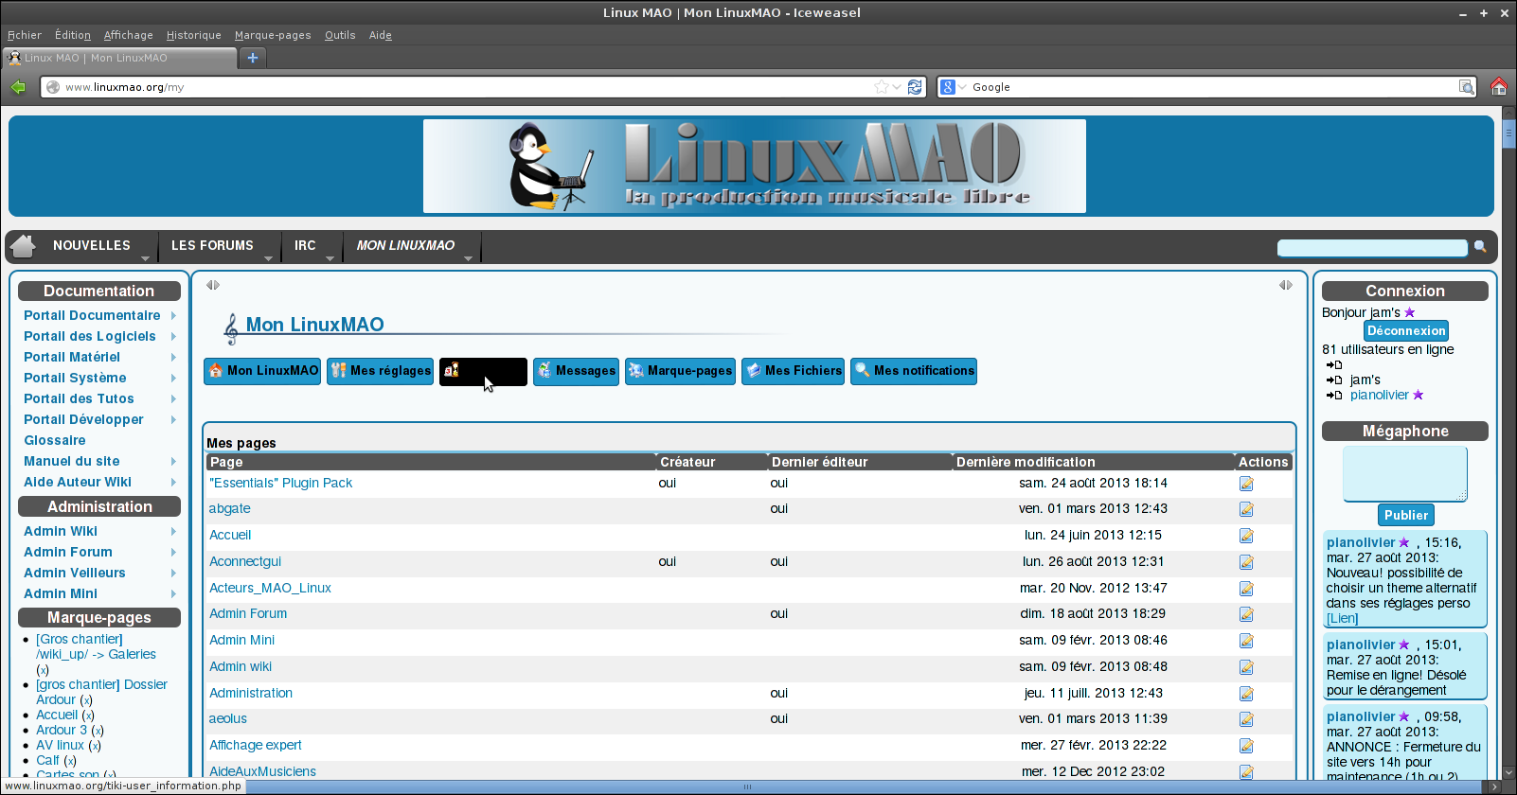Click the home icon in navigation bar

click(23, 246)
